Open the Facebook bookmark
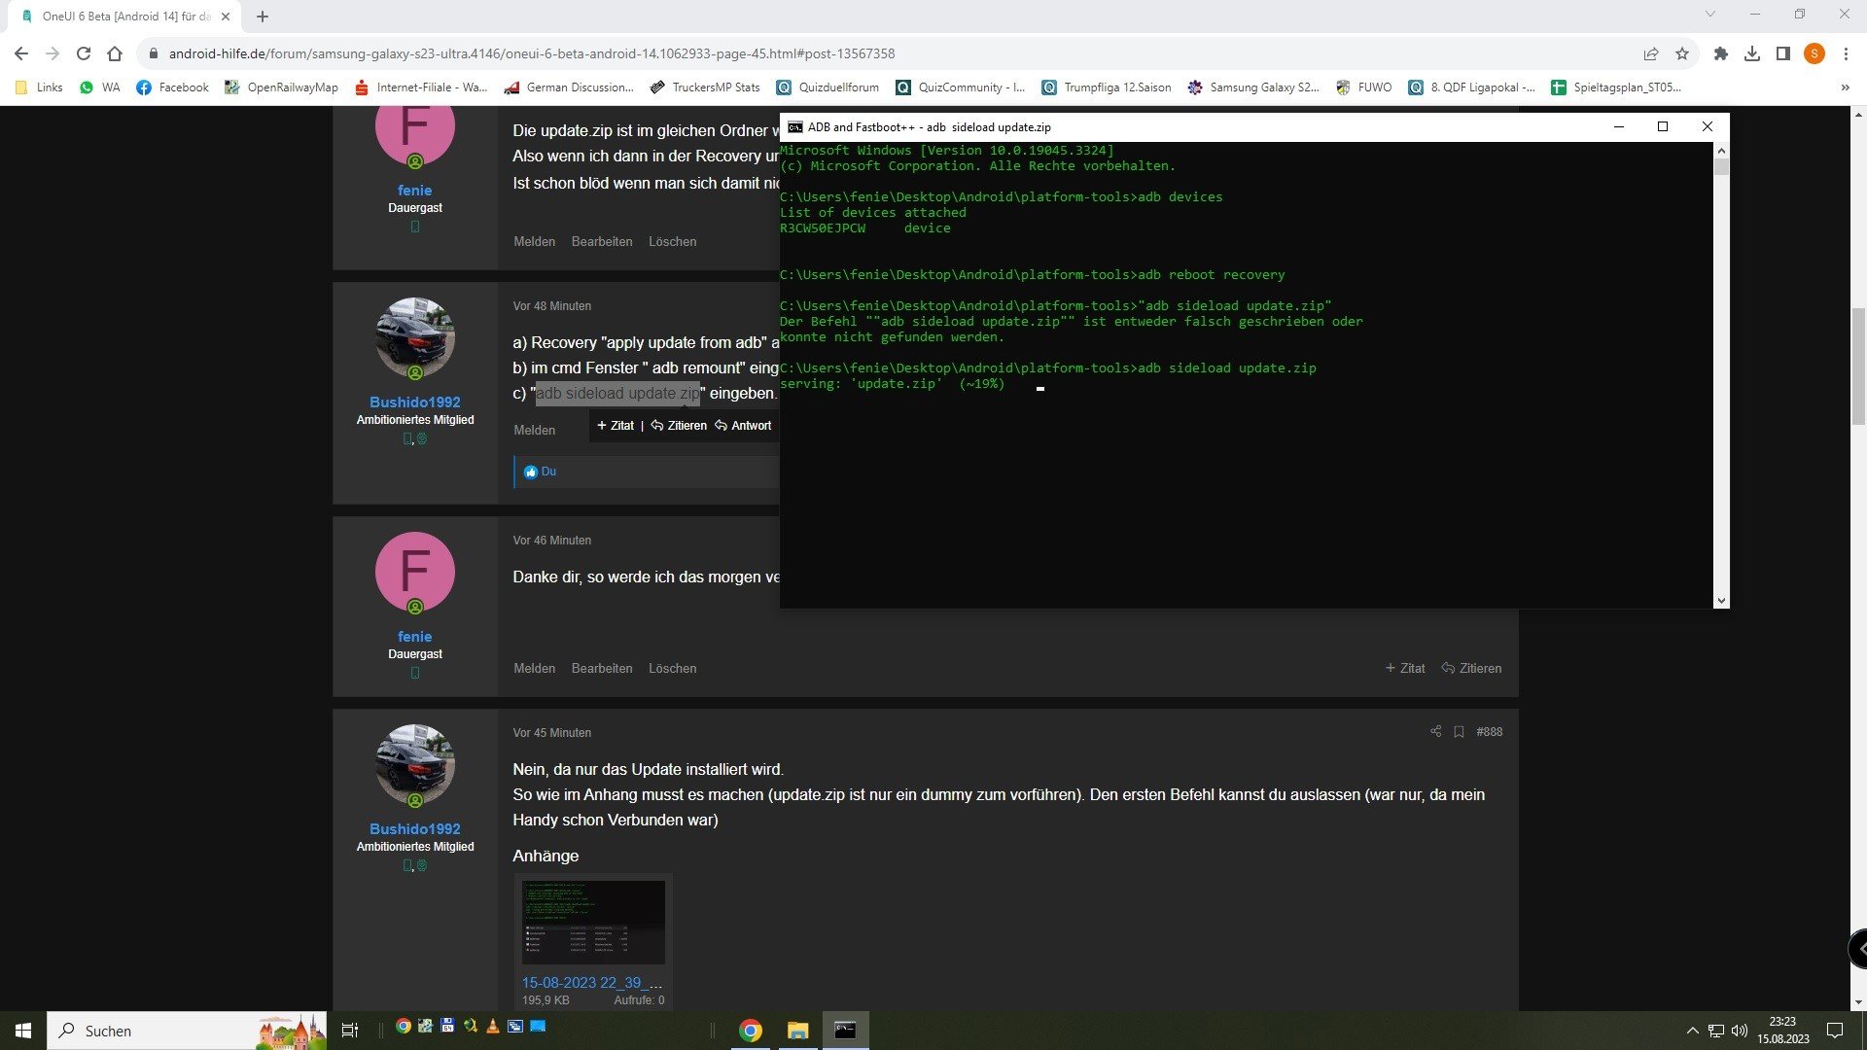 click(172, 87)
